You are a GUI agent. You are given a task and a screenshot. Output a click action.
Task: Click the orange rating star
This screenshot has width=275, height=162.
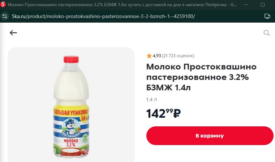click(149, 56)
